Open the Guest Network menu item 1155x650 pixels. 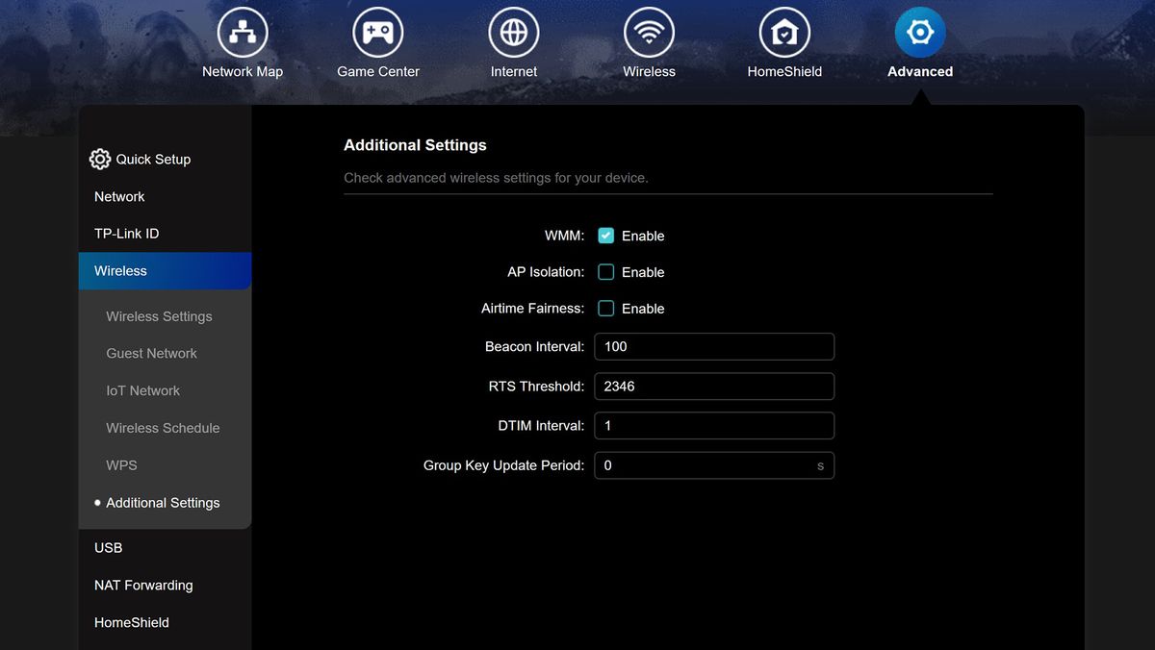coord(151,353)
